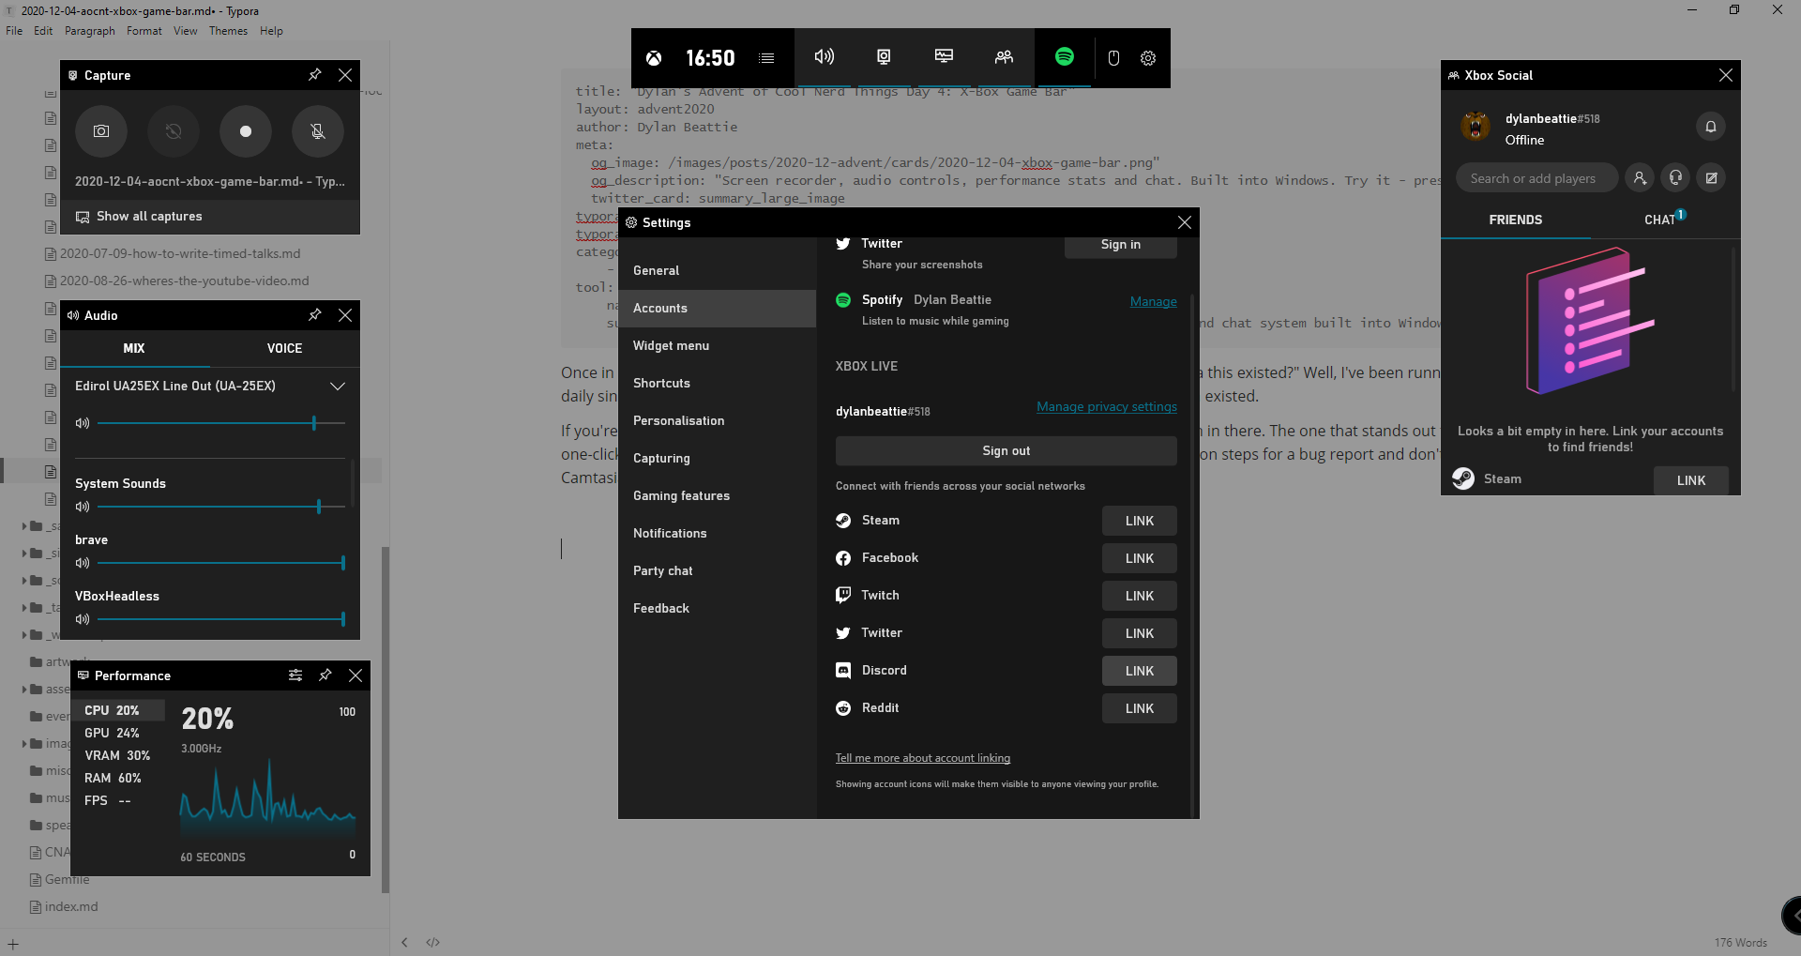1801x956 pixels.
Task: Switch to the VOICE audio tab
Action: click(x=284, y=348)
